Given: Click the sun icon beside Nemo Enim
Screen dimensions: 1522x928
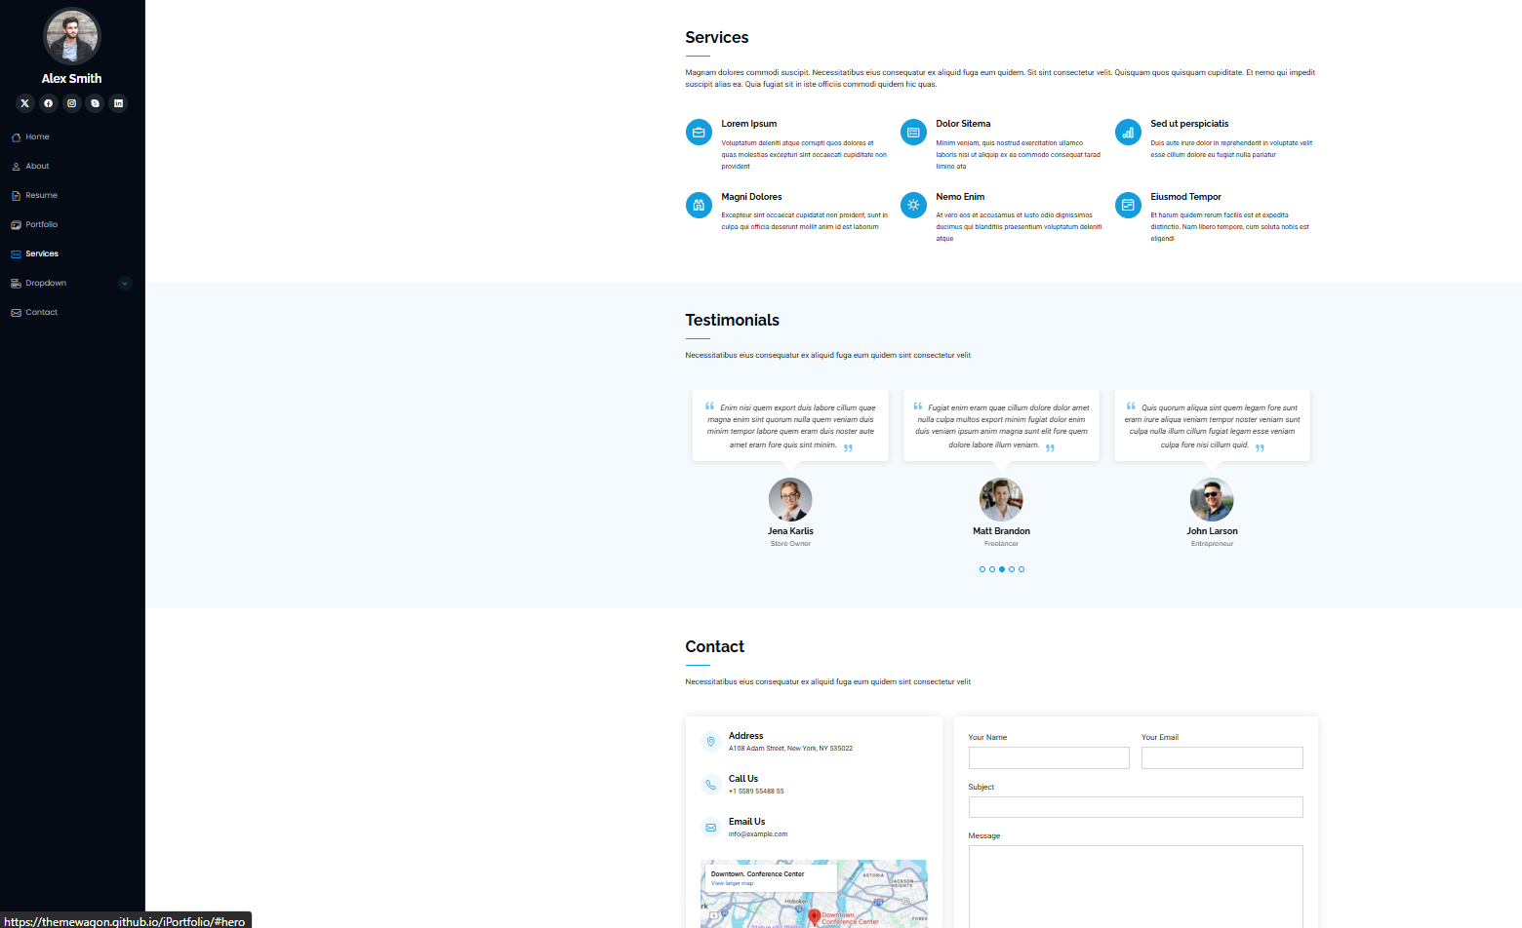Looking at the screenshot, I should coord(913,205).
